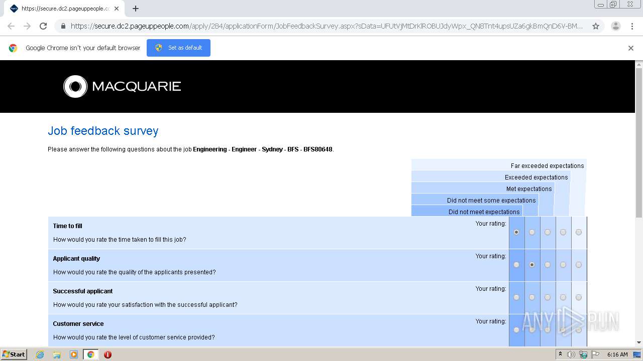The width and height of the screenshot is (643, 361).
Task: Select 'Did not meet some expectations' for Applicant quality
Action: 532,265
